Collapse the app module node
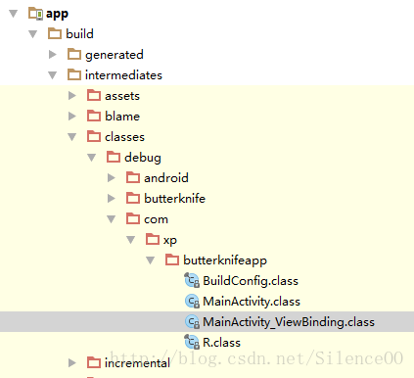The height and width of the screenshot is (378, 414). click(x=14, y=14)
